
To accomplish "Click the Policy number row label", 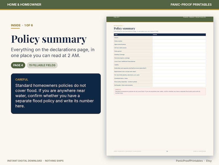I will click(x=118, y=41).
